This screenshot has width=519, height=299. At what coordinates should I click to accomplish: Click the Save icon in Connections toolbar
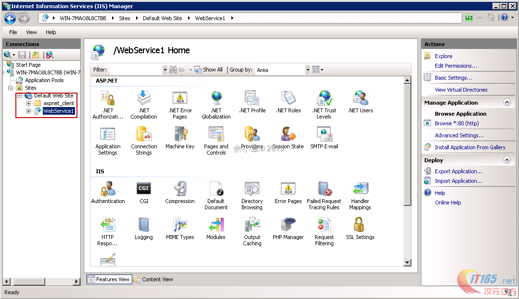tap(22, 55)
